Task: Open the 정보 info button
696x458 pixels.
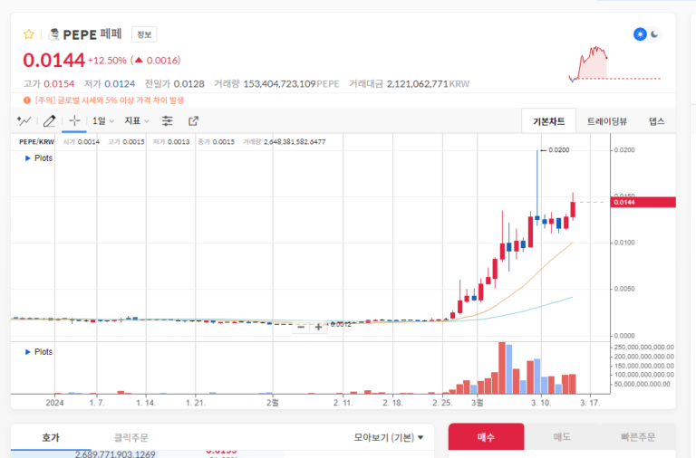Action: 144,34
